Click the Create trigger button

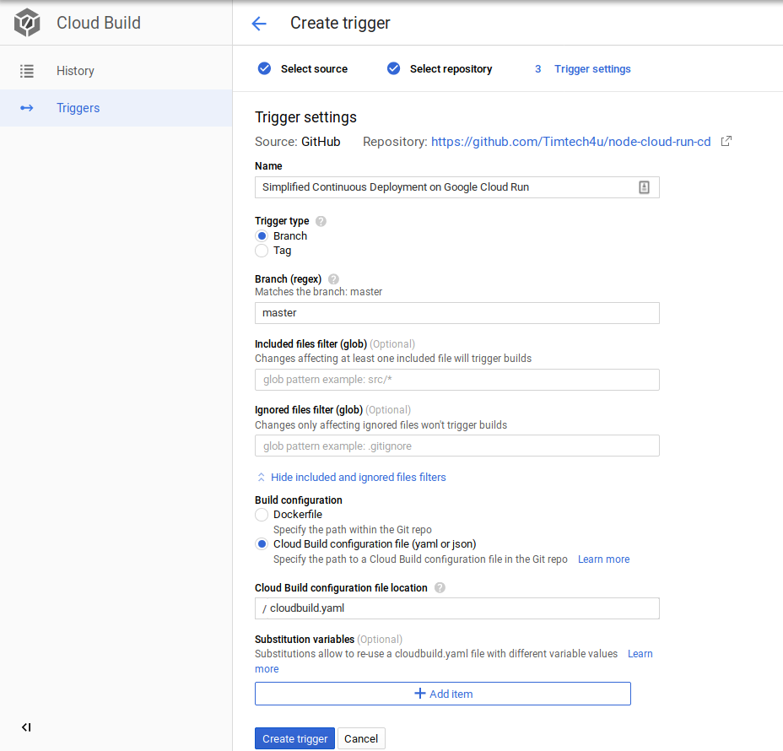pos(294,738)
